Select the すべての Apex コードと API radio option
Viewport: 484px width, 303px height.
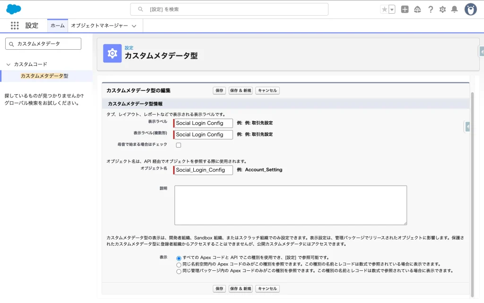click(x=179, y=258)
